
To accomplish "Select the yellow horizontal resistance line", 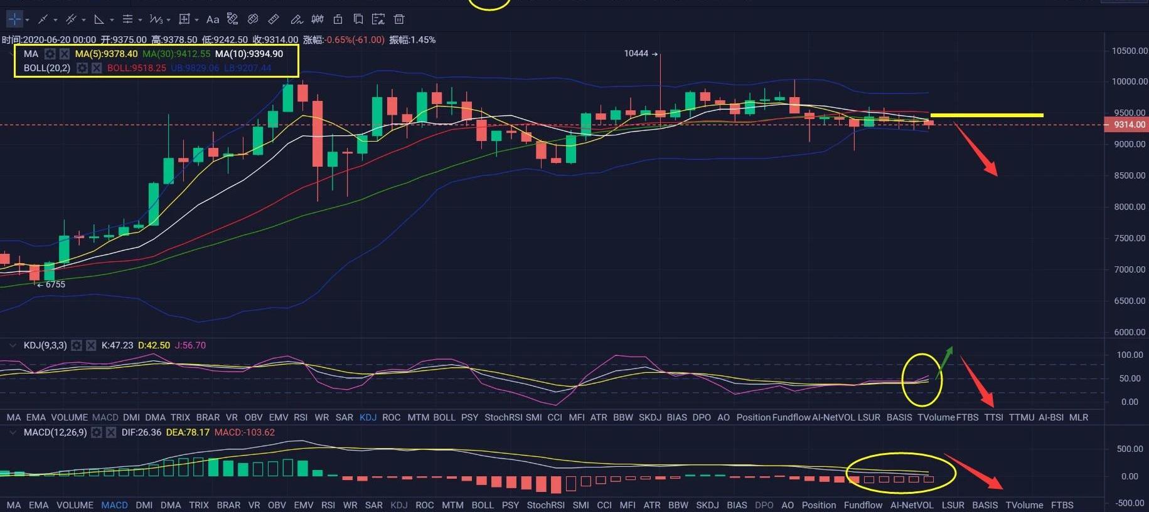I will 986,115.
